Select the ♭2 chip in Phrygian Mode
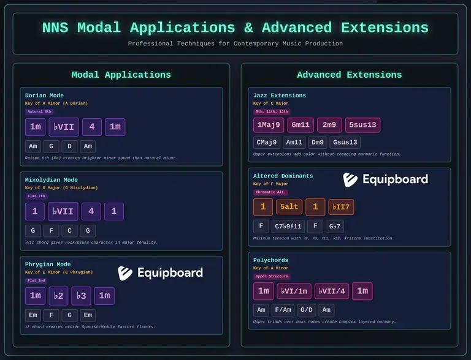Viewport: 471px width, 360px height. [59, 296]
